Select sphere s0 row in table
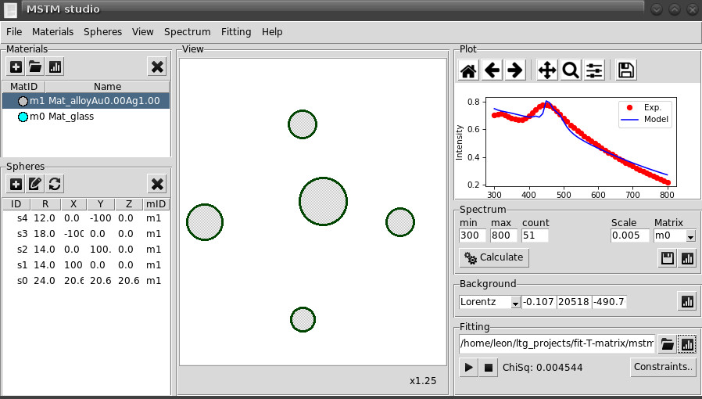This screenshot has width=702, height=399. (x=86, y=280)
